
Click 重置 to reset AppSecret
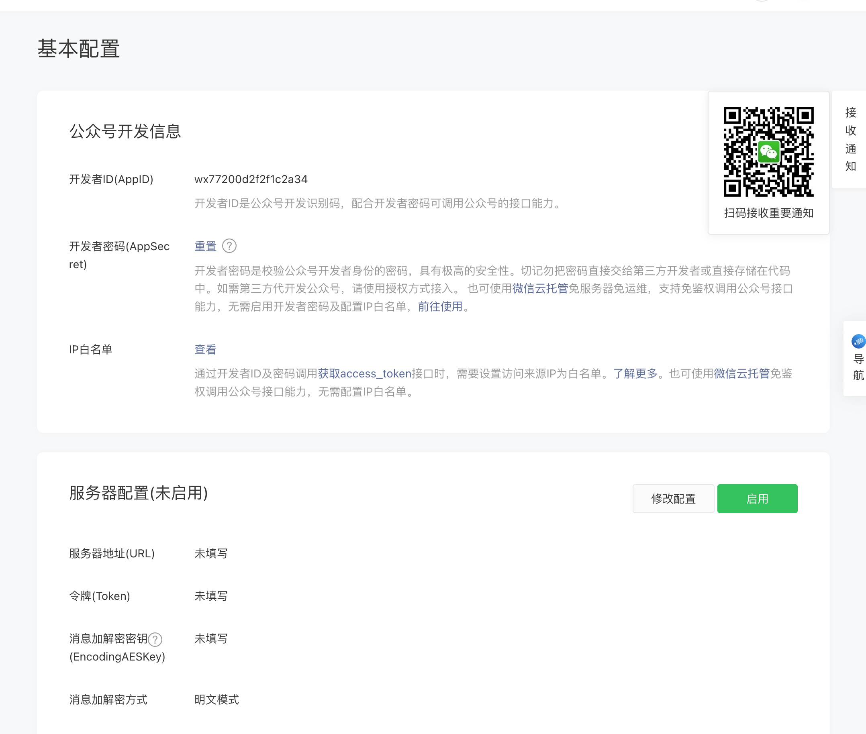205,246
